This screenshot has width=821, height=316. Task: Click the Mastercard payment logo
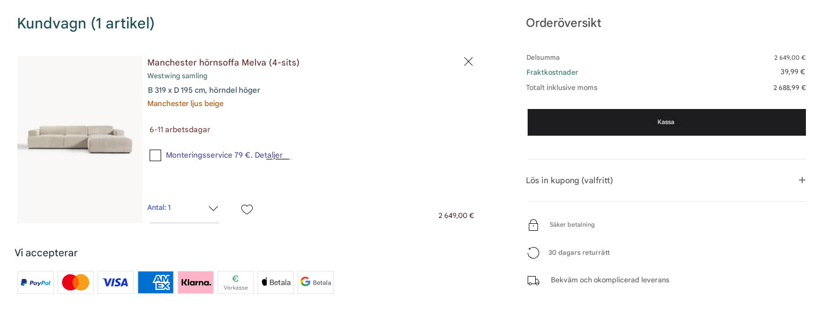(x=75, y=282)
